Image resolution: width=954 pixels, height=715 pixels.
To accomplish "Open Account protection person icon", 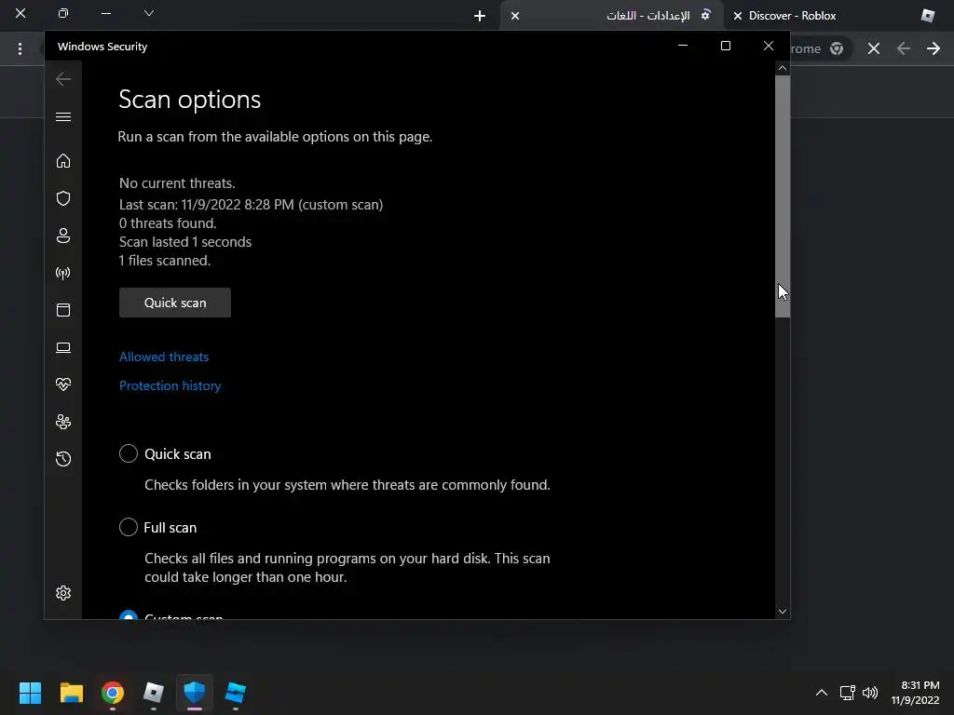I will tap(63, 236).
